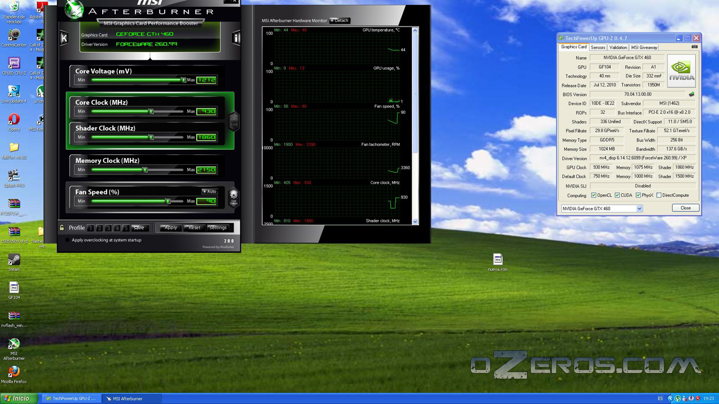719x404 pixels.
Task: Open the ControlCenter desktop icon
Action: pyautogui.click(x=14, y=39)
